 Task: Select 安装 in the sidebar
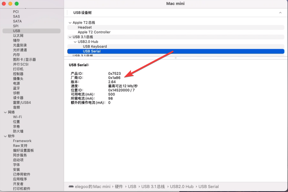tap(16, 170)
